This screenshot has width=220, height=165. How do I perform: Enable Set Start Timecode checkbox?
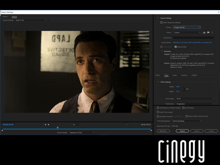[x=158, y=117]
